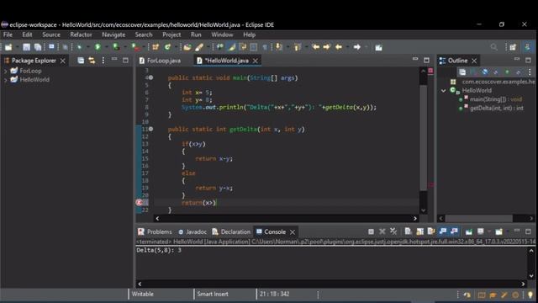Click the Forward navigation arrow in toolbar
The width and height of the screenshot is (538, 303).
pos(356,47)
